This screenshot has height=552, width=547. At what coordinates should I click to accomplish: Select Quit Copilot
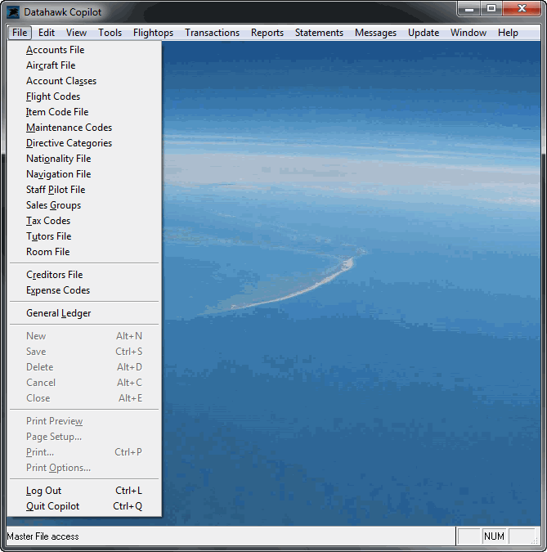click(84, 506)
